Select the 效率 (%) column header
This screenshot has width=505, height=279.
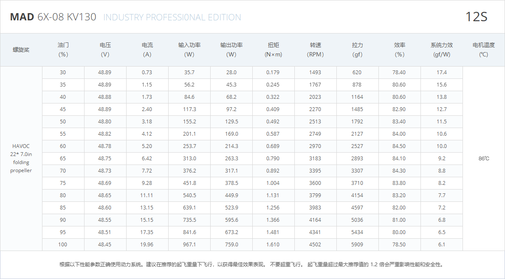click(x=399, y=50)
